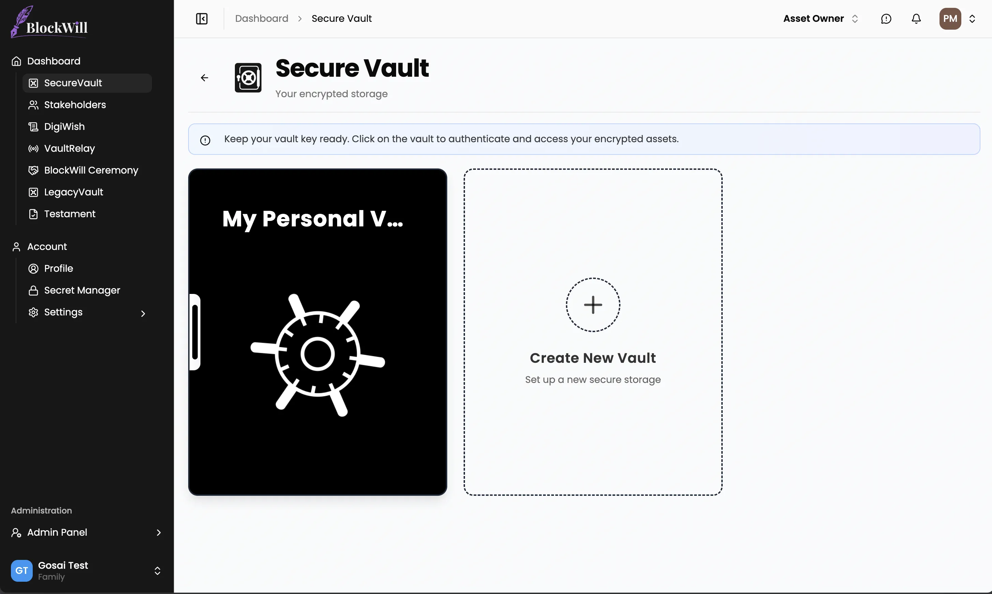Viewport: 992px width, 594px height.
Task: Expand the Admin Panel section
Action: point(159,532)
